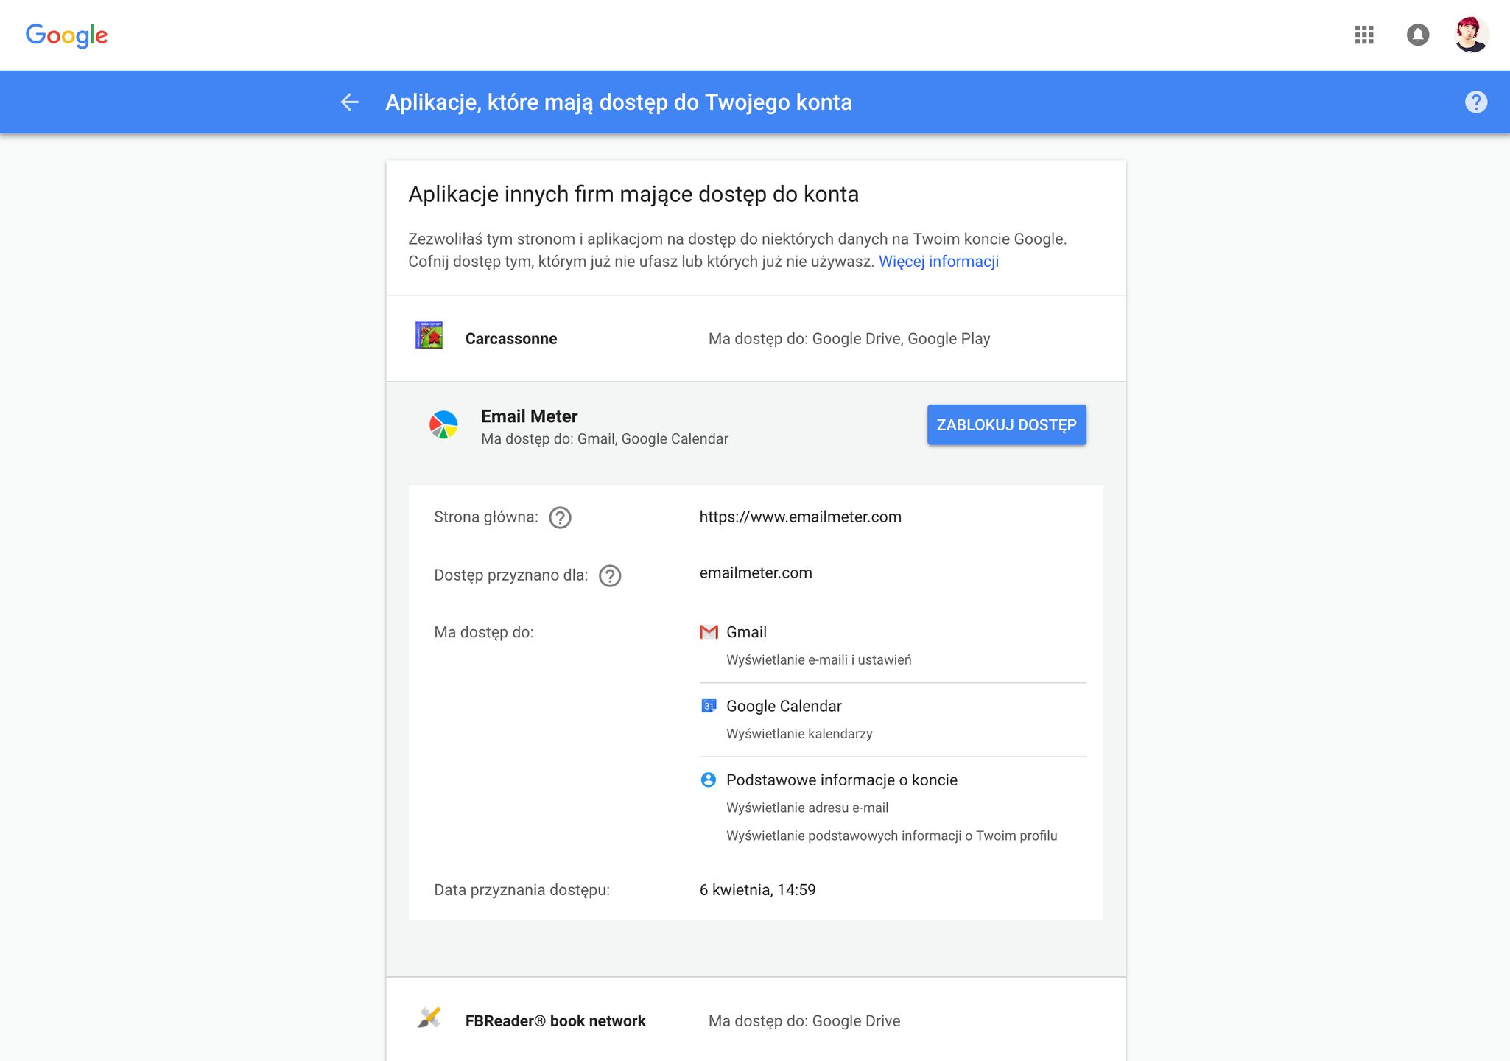Click the https://www.emailmeter.com URL
Image resolution: width=1510 pixels, height=1061 pixels.
click(800, 517)
